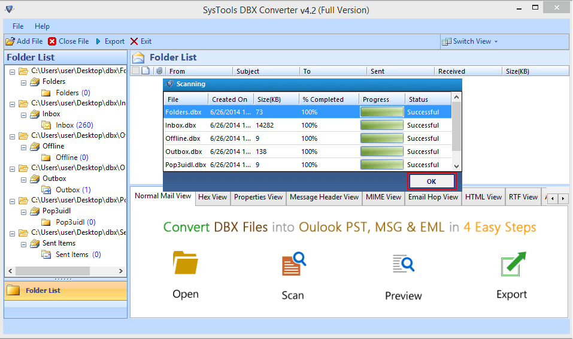This screenshot has height=339, width=573.
Task: Collapse the Folders store node
Action: pyautogui.click(x=23, y=83)
